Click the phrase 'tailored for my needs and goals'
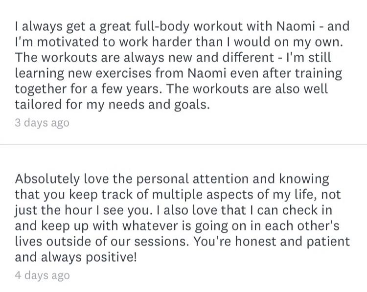 coord(111,105)
